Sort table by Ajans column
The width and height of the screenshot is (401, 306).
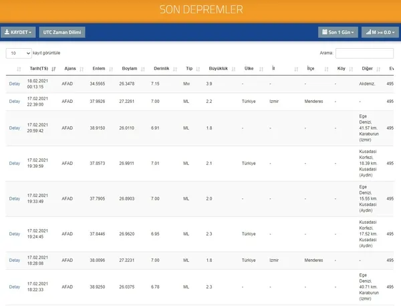70,68
